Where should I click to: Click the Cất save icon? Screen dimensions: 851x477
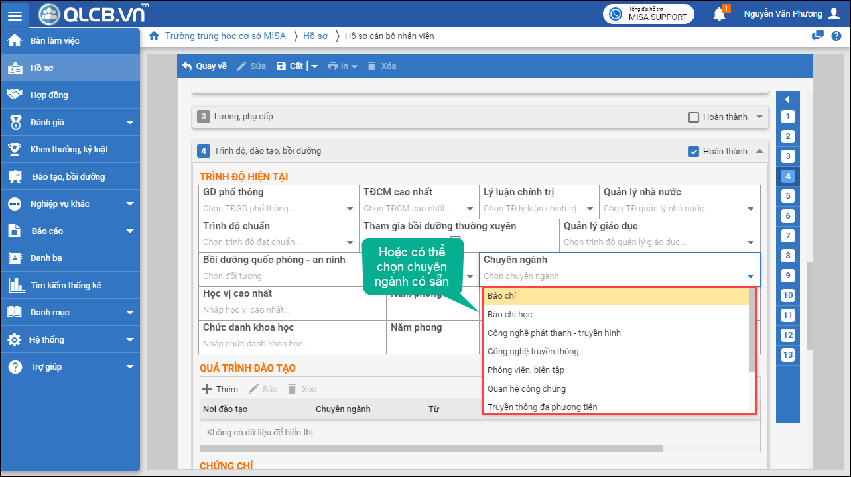point(281,66)
